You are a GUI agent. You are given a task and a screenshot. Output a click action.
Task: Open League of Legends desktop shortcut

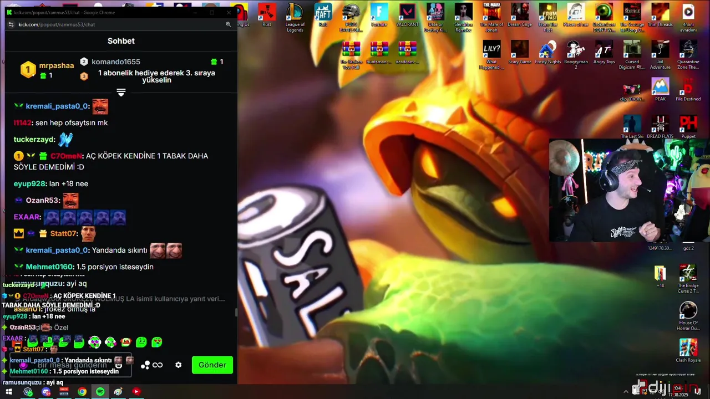(x=295, y=18)
